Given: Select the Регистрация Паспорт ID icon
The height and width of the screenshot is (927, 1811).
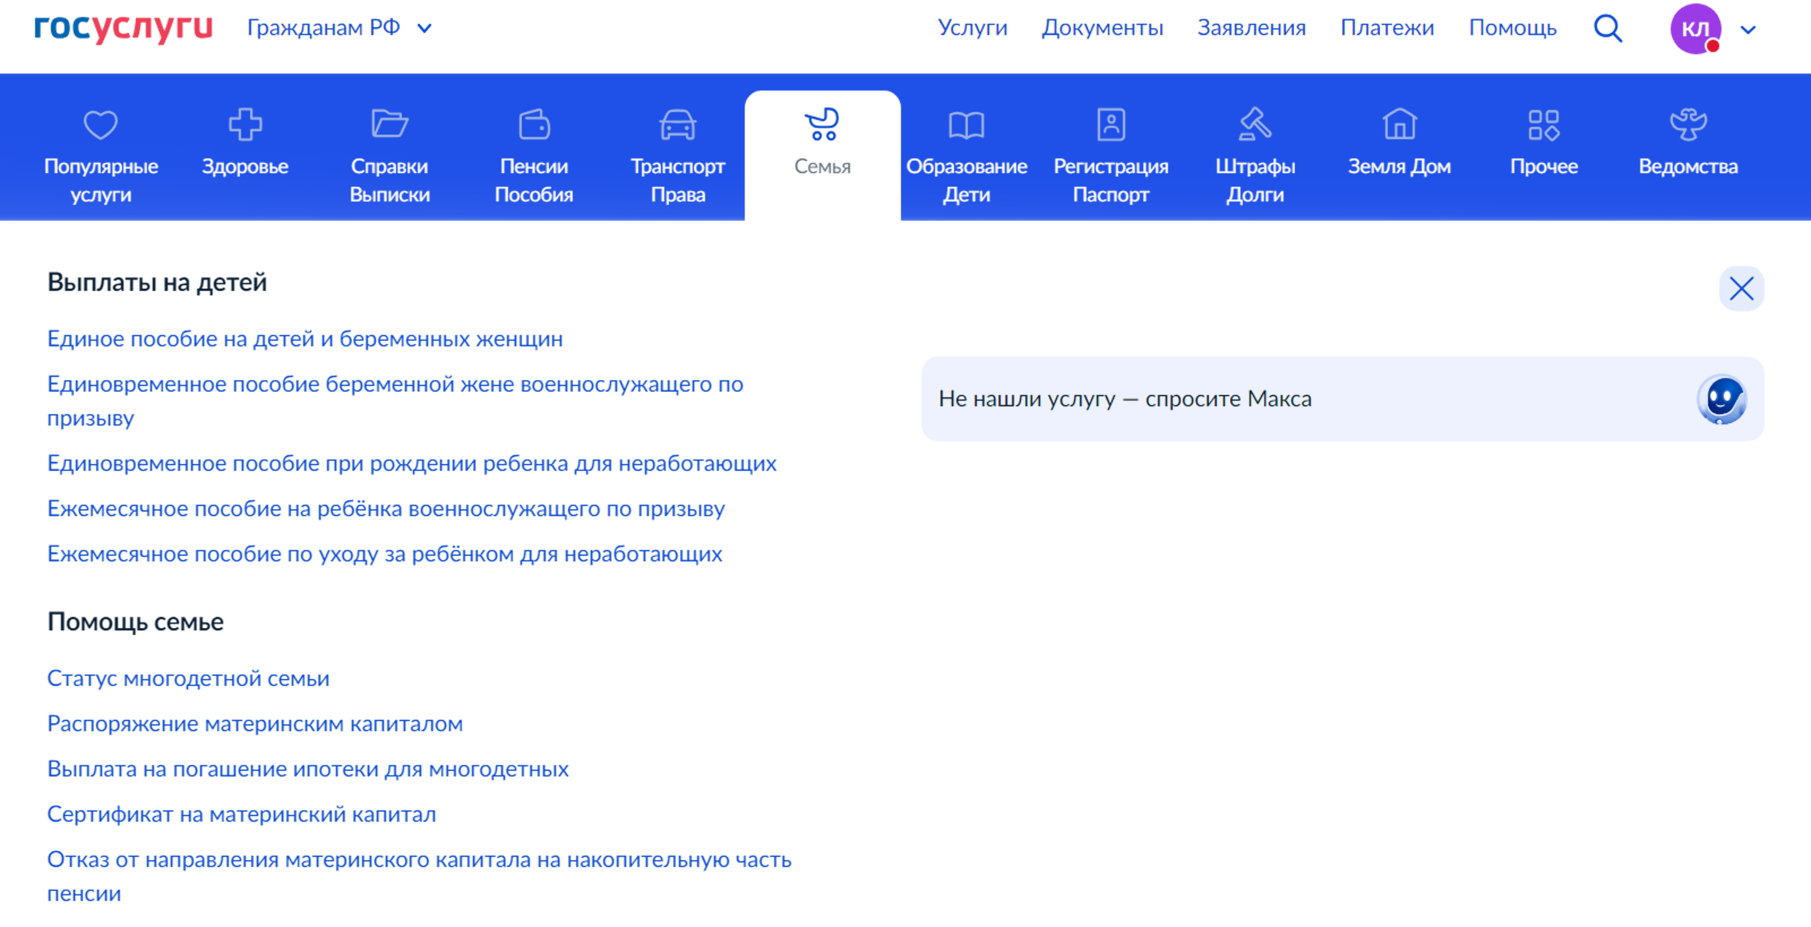Looking at the screenshot, I should 1111,125.
